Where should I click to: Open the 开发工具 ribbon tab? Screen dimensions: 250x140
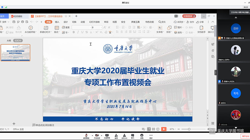[135, 22]
